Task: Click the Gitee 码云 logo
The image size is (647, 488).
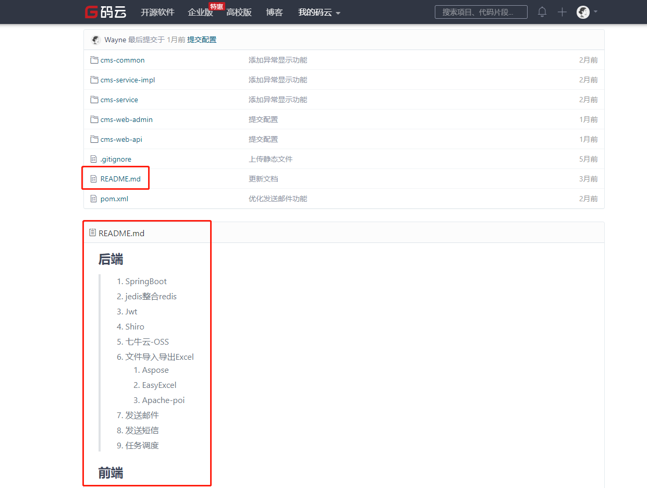Action: pyautogui.click(x=106, y=12)
